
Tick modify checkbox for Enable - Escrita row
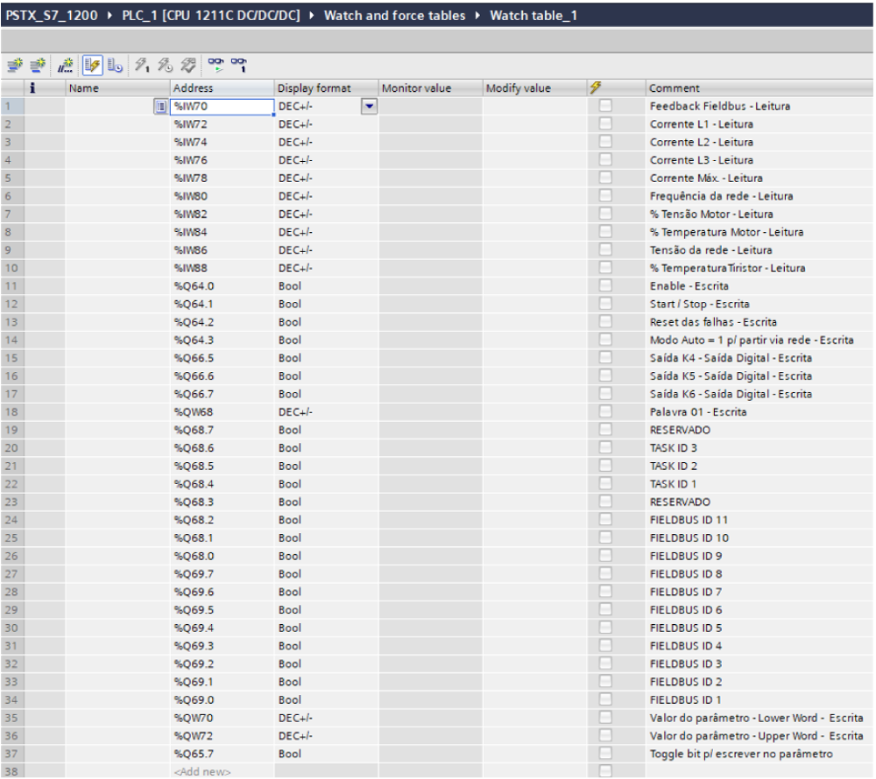tap(605, 285)
